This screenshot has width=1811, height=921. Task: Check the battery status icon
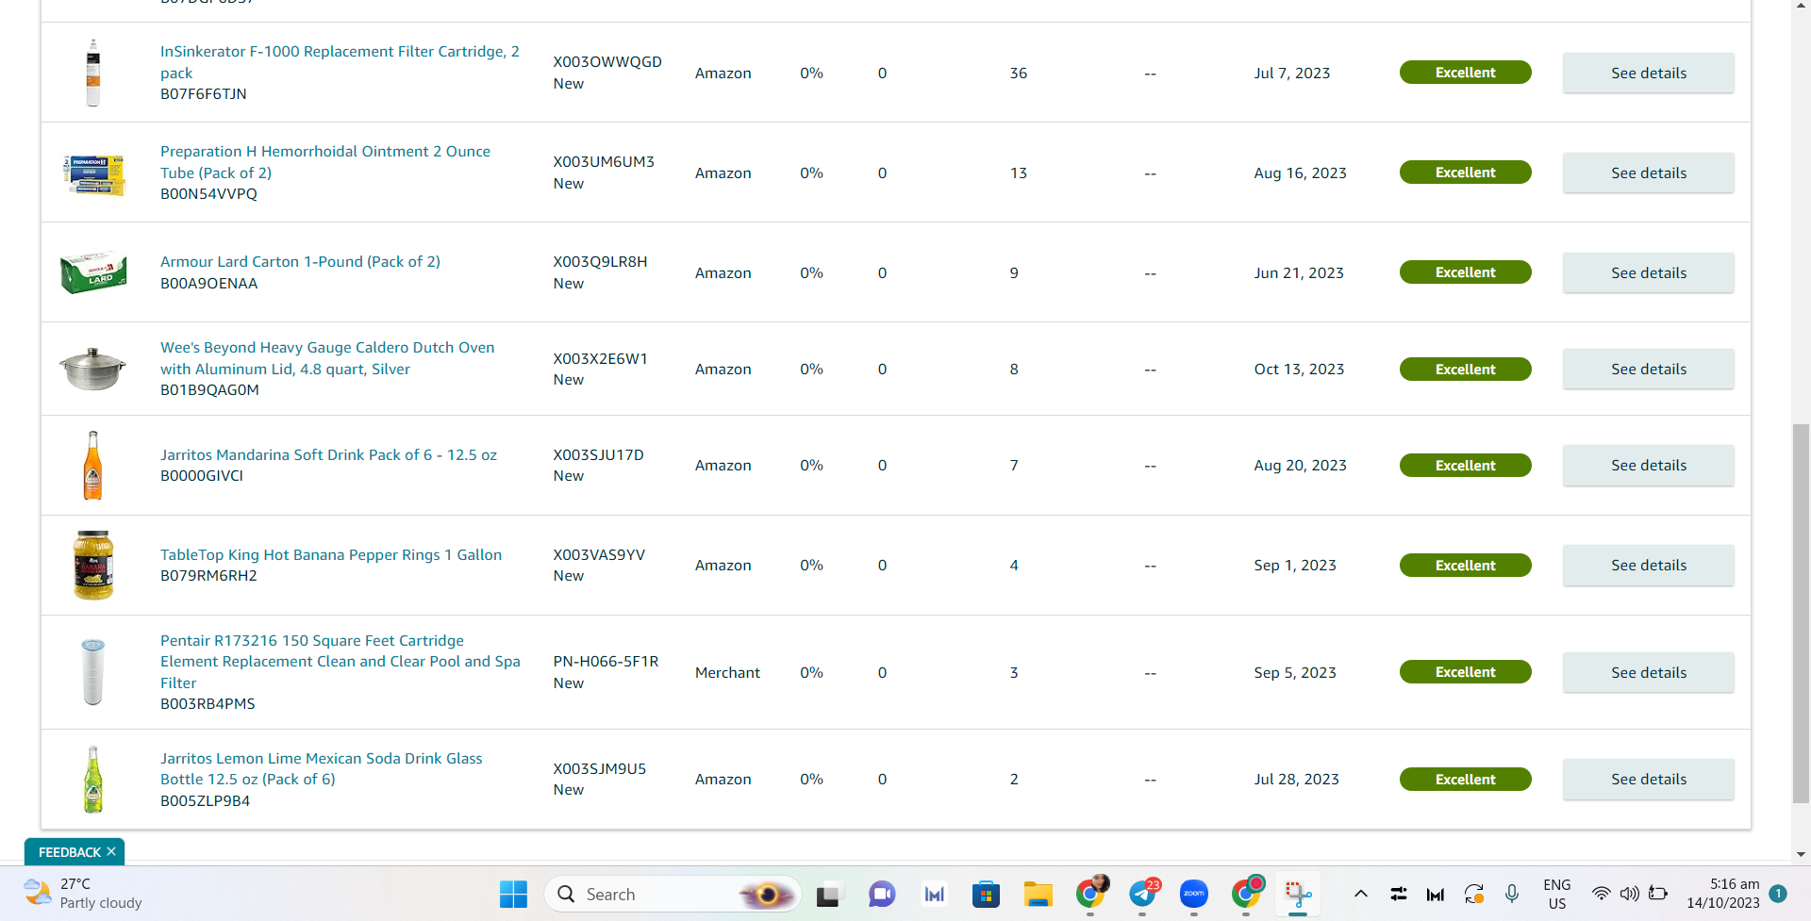point(1658,894)
